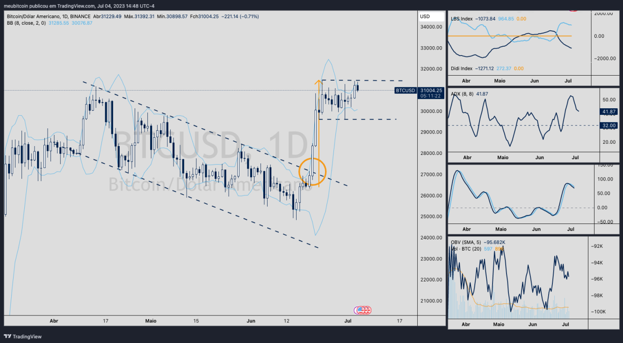Screen dimensions: 623x343
Task: Click the TradingView logo in the footer
Action: point(22,336)
